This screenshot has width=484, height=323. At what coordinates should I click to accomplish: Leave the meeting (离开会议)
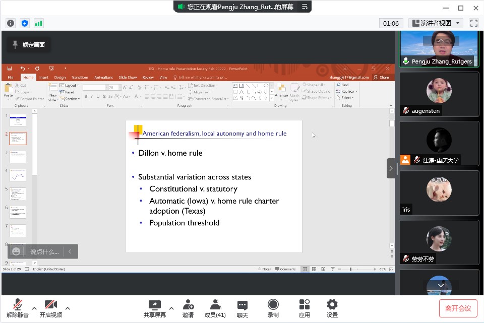458,308
